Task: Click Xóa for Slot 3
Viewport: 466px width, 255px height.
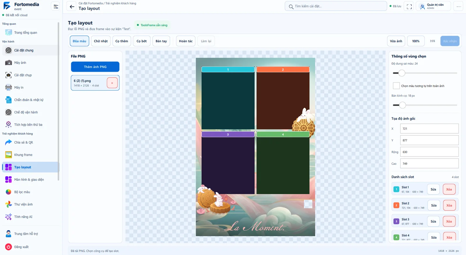Action: (x=449, y=221)
